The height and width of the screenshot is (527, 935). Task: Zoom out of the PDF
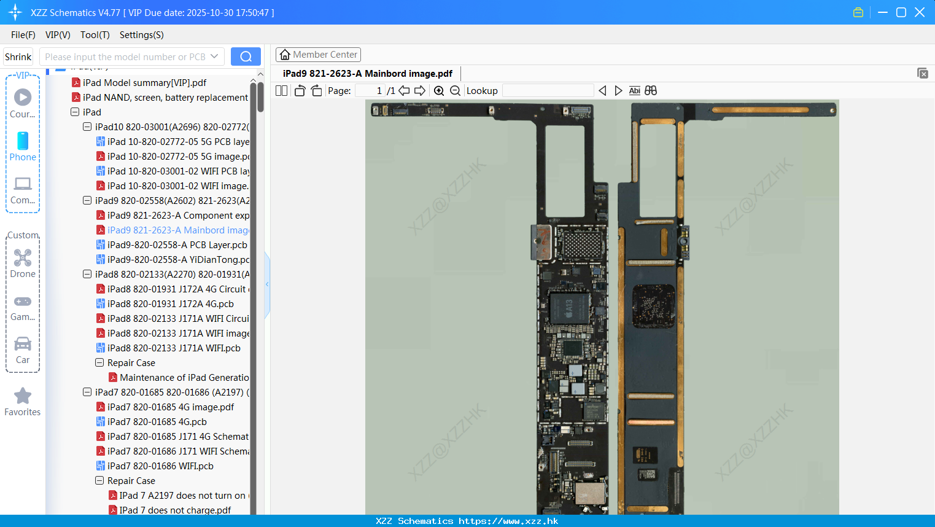tap(455, 90)
